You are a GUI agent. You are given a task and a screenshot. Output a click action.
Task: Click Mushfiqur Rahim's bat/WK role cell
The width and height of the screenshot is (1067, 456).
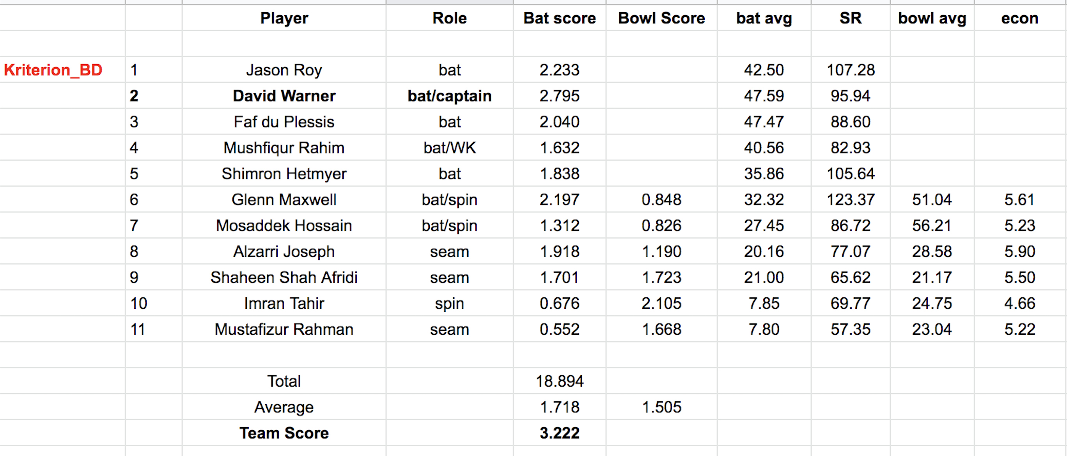pos(449,148)
